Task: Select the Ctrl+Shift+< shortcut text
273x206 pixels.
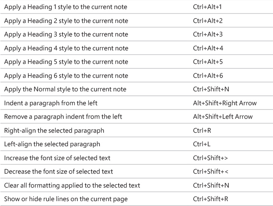Action: pyautogui.click(x=210, y=171)
